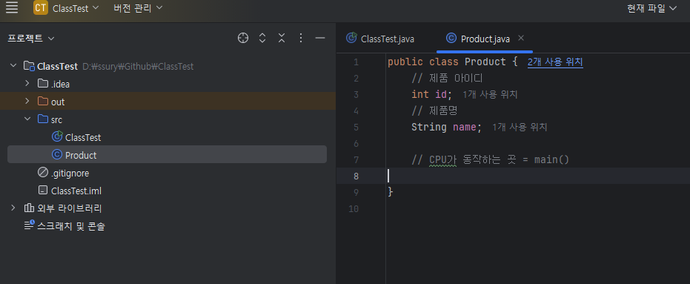This screenshot has width=690, height=284.
Task: Click the closing brace on line 9
Action: (x=390, y=192)
